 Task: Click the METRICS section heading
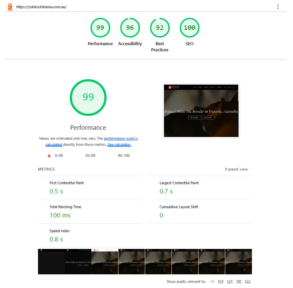pyautogui.click(x=46, y=169)
